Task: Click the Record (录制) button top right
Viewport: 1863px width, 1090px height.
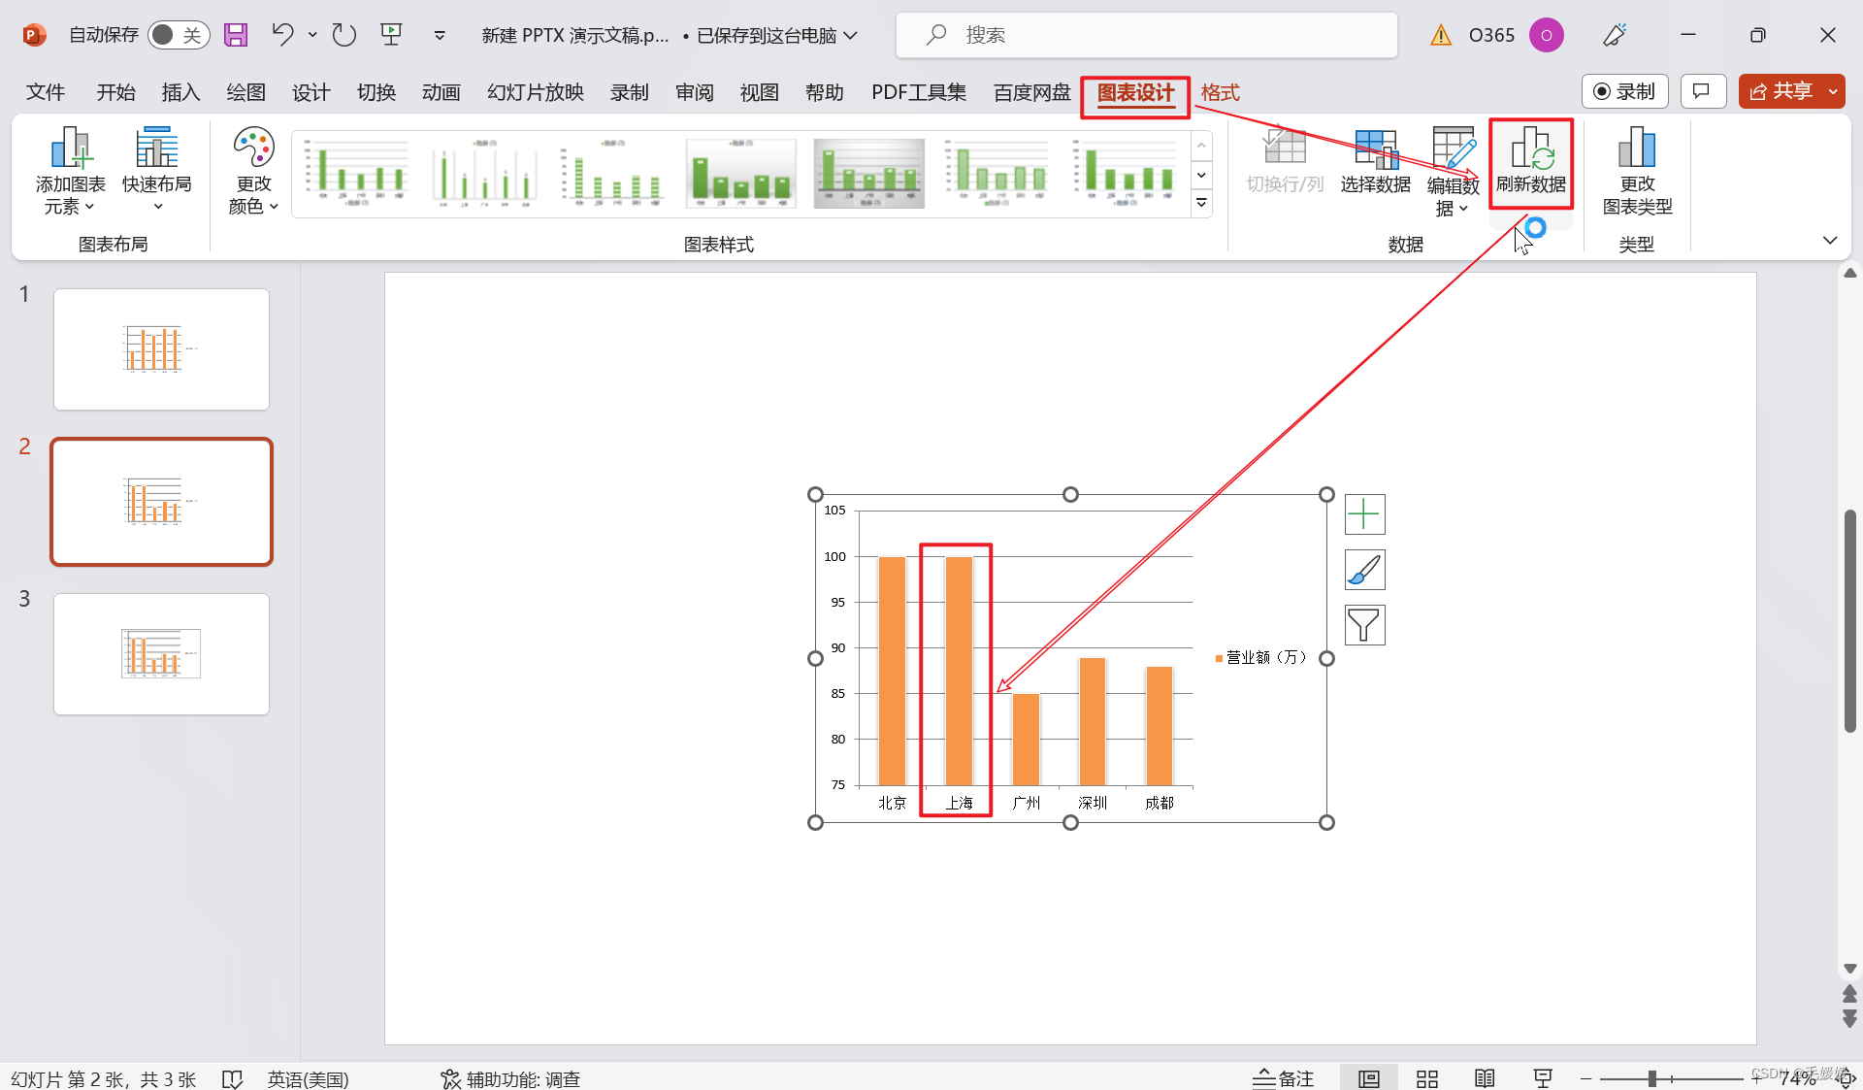Action: point(1624,91)
